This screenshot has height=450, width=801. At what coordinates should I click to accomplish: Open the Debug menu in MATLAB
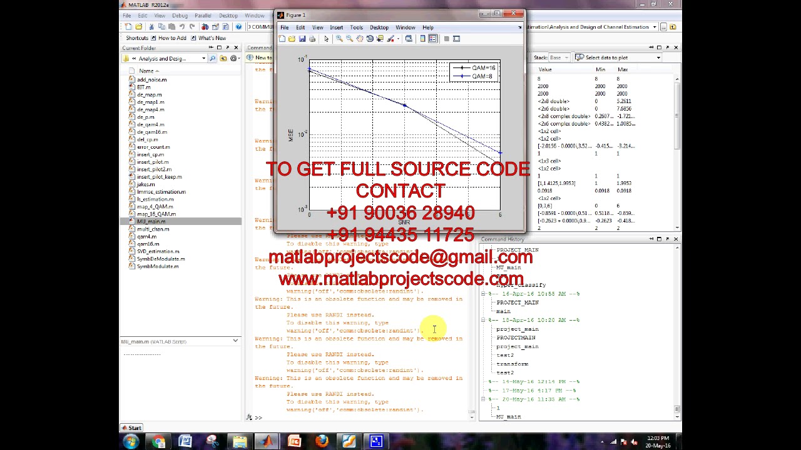tap(180, 16)
